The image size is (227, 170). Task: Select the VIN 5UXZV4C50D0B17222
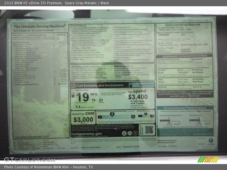click(32, 137)
